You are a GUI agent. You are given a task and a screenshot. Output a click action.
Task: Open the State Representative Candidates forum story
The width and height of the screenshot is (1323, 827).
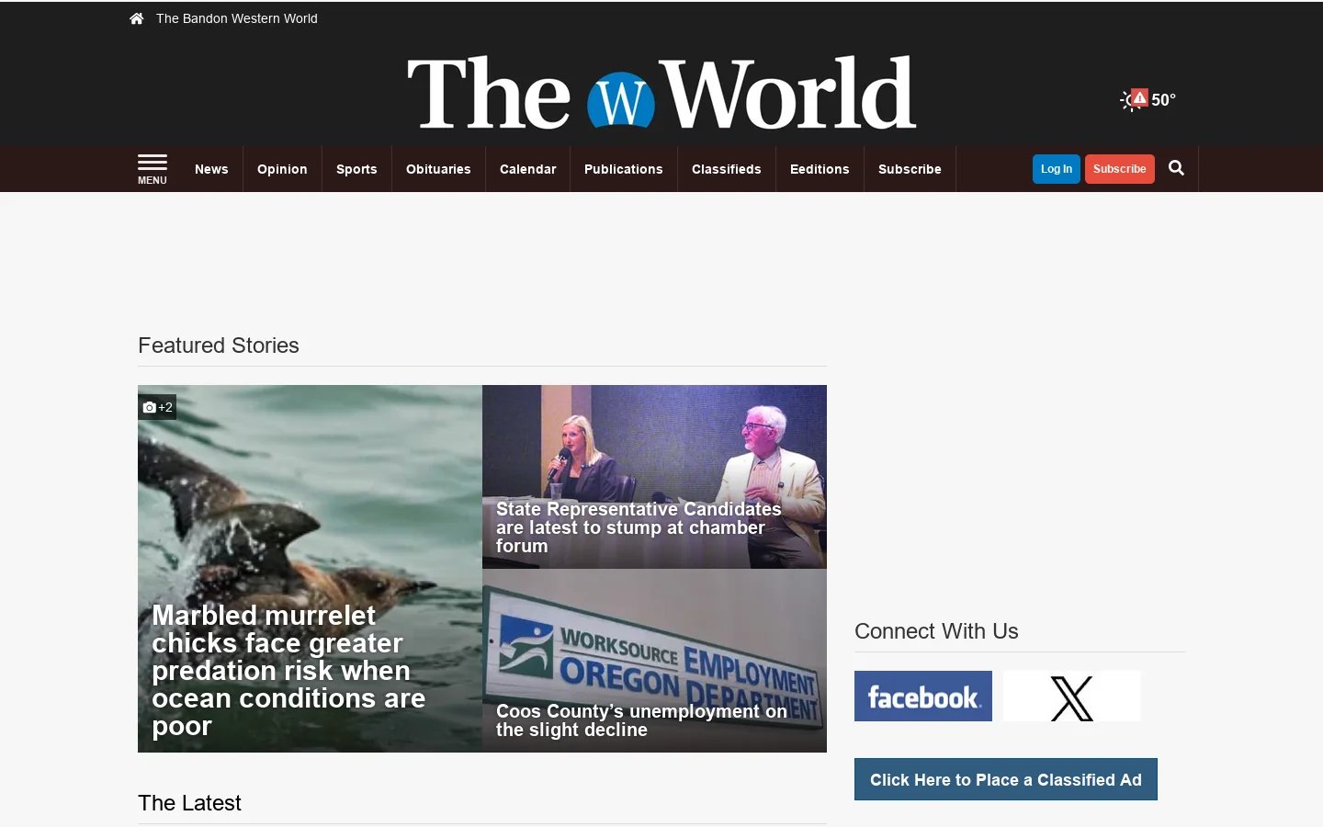[x=639, y=527]
